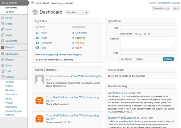The image size is (181, 128).
Task: Click orange avatar beside 'This is a Reply comment'
Action: click(x=39, y=101)
